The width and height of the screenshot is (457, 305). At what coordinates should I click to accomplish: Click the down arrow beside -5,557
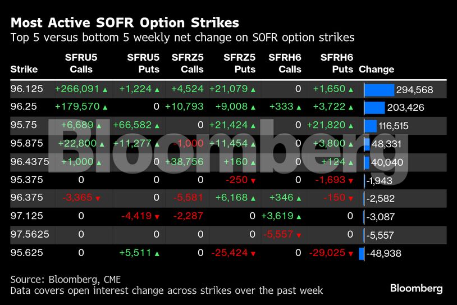pyautogui.click(x=298, y=235)
